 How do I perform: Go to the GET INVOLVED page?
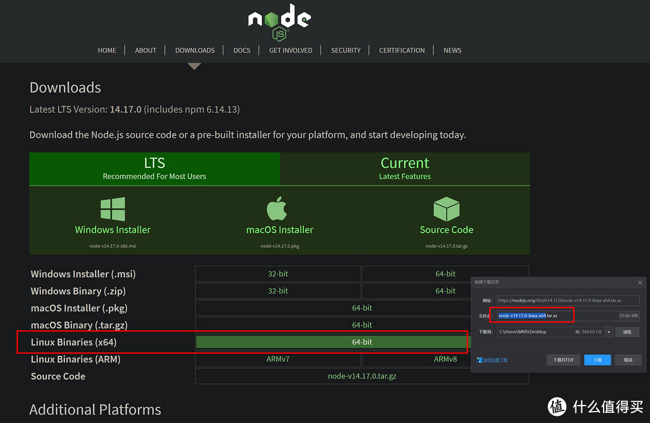tap(290, 51)
